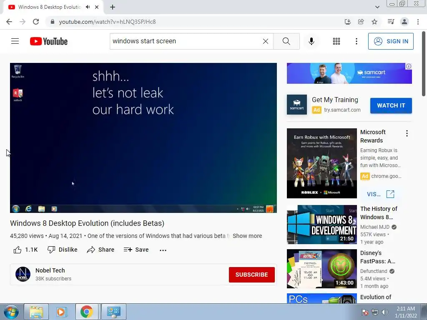Go to YouTube home via logo
Screen dimensions: 427x320
pos(49,41)
